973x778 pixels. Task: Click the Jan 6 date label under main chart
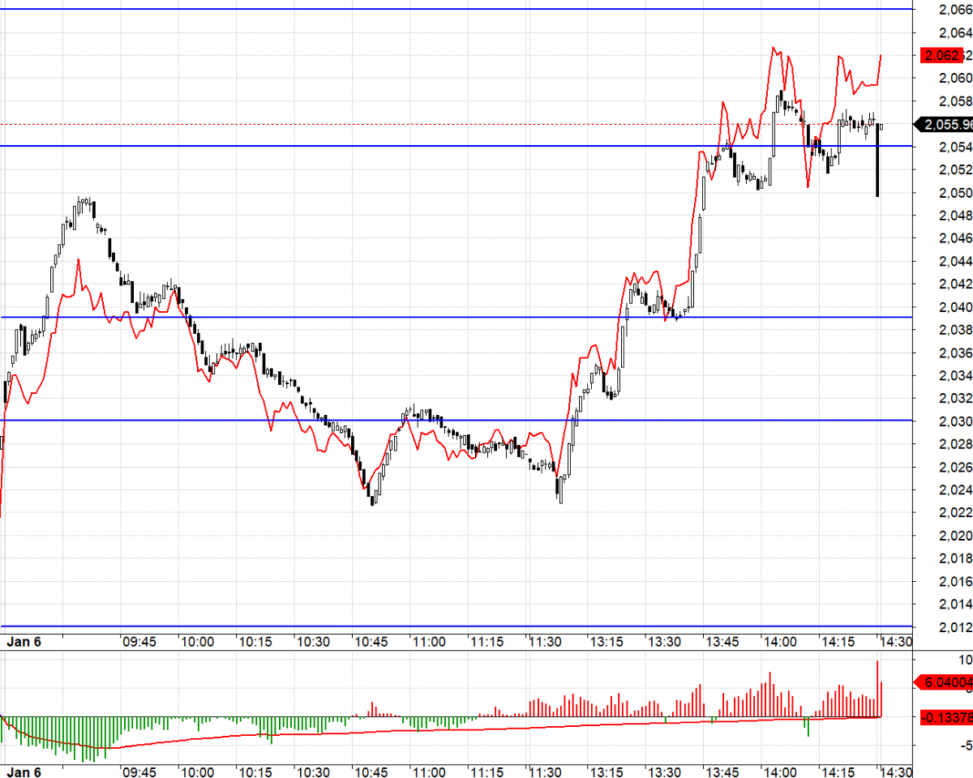coord(24,641)
